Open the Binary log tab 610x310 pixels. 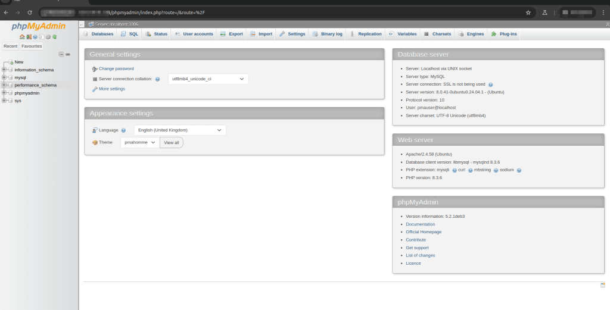click(327, 34)
